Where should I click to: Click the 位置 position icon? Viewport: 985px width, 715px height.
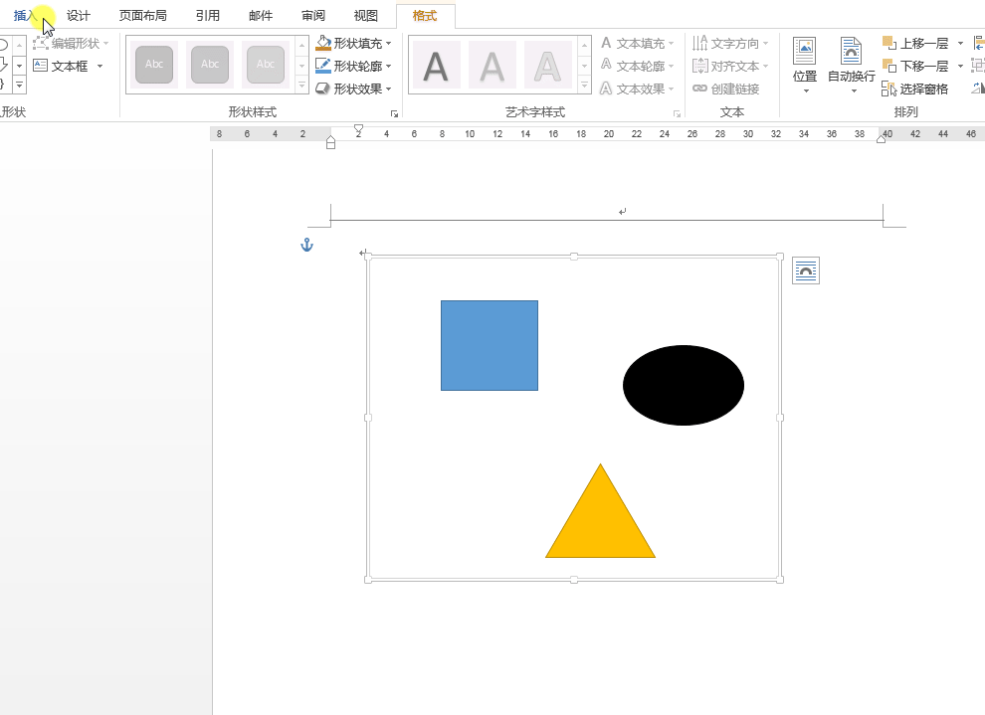804,52
